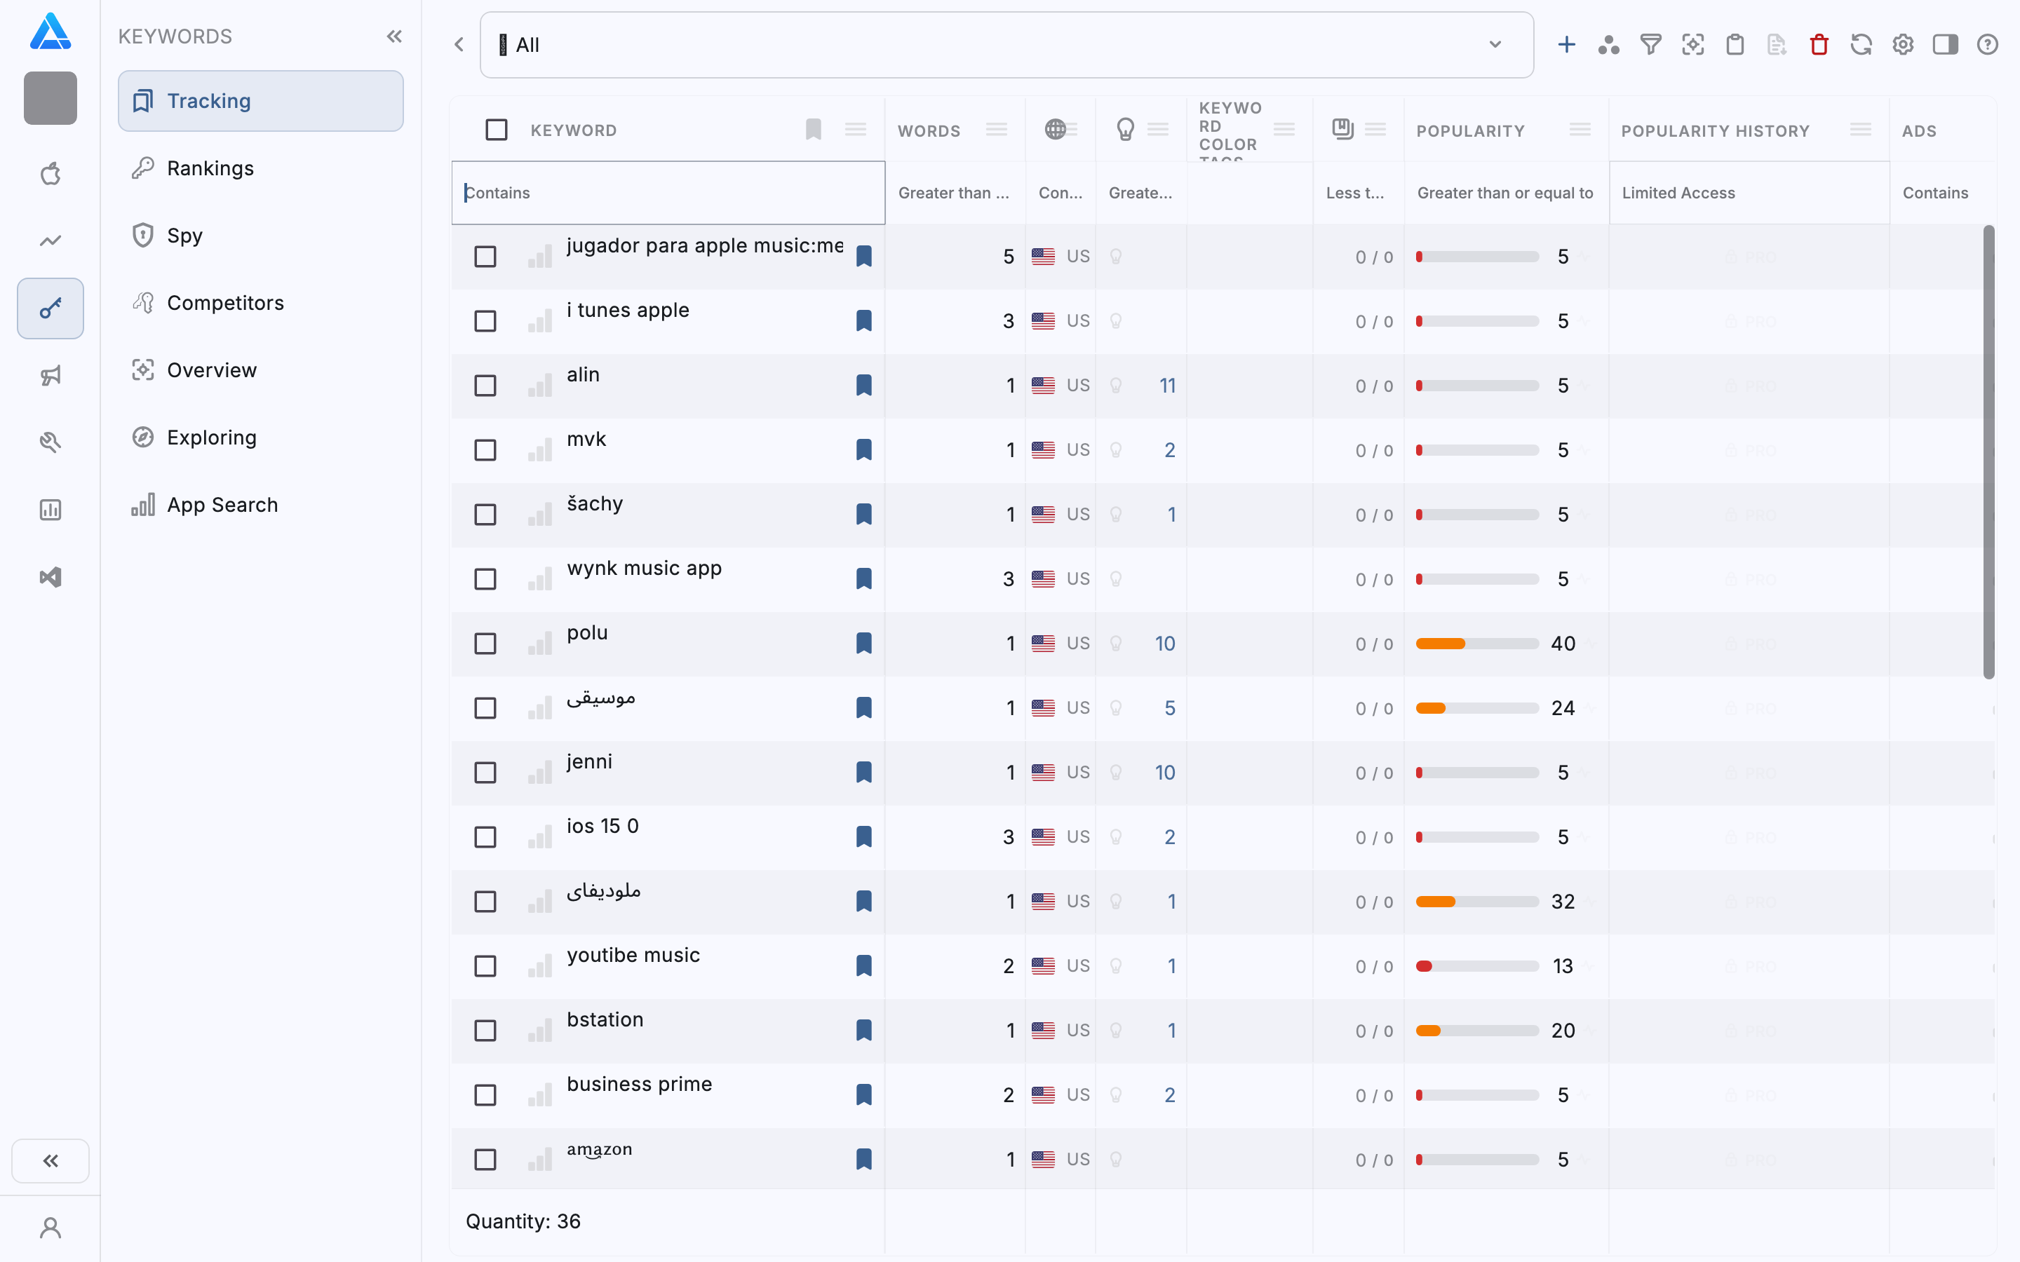Open the Rankings menu item
2020x1262 pixels.
click(x=210, y=168)
